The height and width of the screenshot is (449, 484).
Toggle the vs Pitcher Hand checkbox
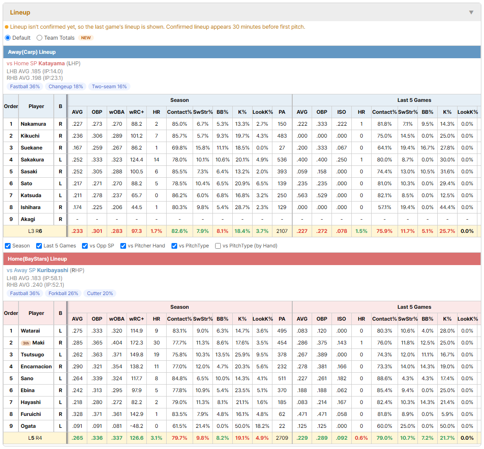pos(123,246)
